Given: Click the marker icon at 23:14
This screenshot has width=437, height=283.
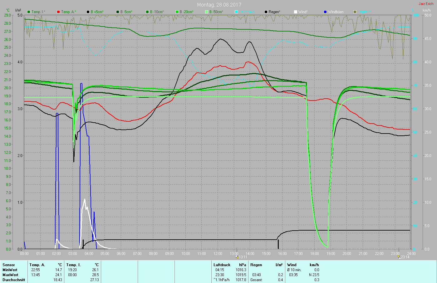Looking at the screenshot, I should coord(399,257).
